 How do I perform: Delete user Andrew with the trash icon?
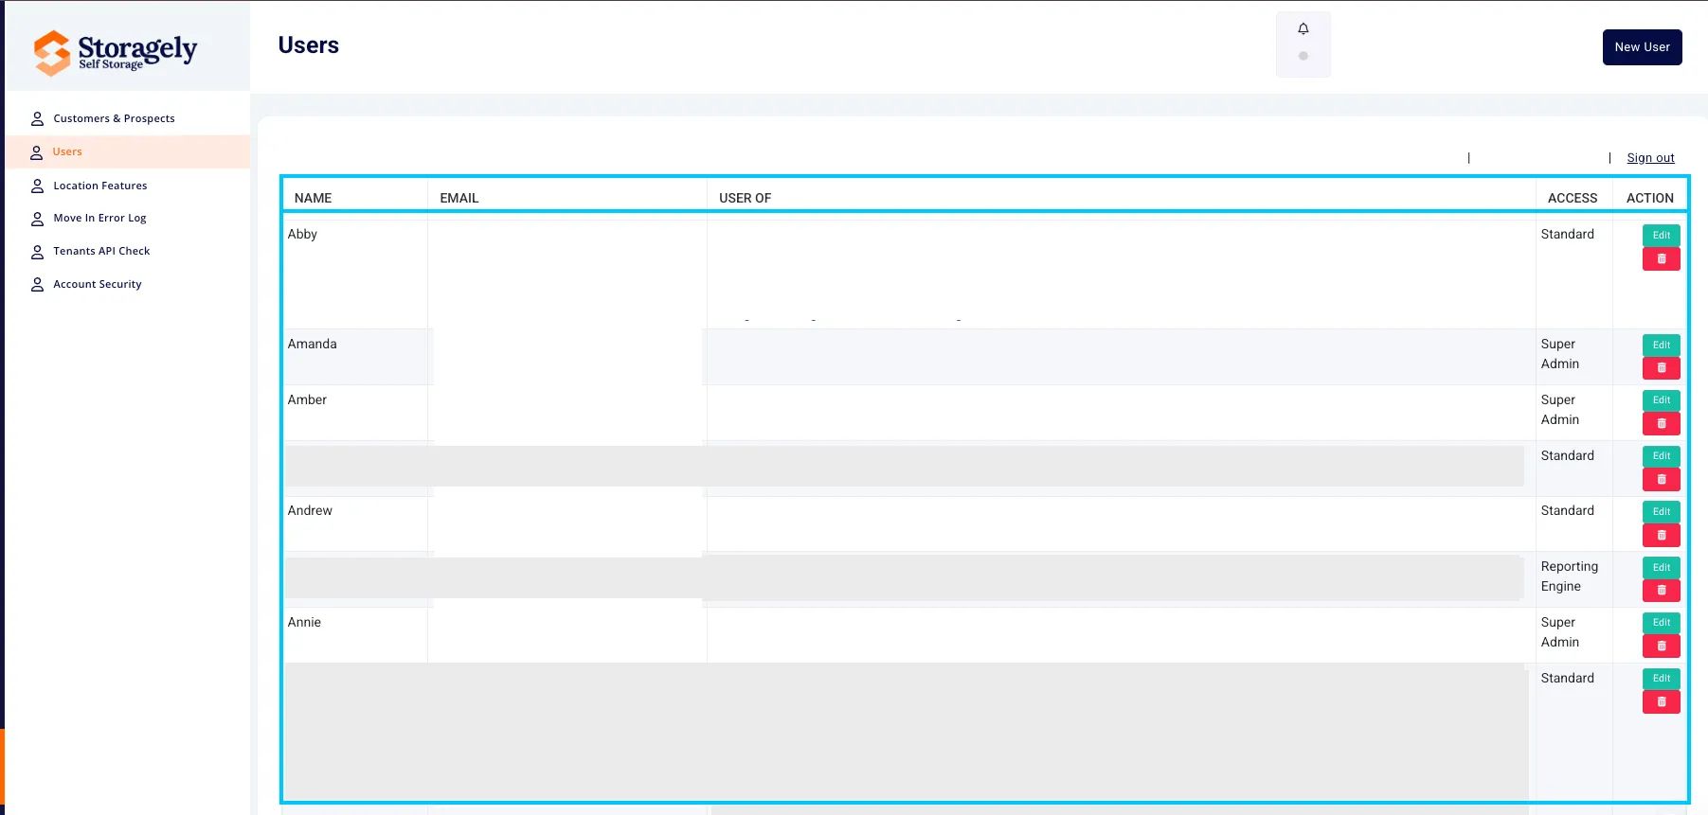[1662, 536]
